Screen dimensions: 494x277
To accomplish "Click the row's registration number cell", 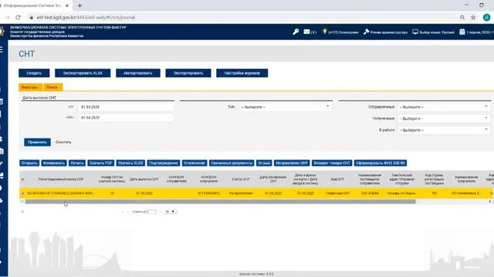I will [61, 193].
